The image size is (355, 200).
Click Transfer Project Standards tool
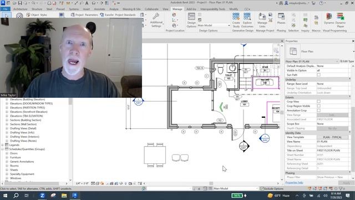coord(118,15)
